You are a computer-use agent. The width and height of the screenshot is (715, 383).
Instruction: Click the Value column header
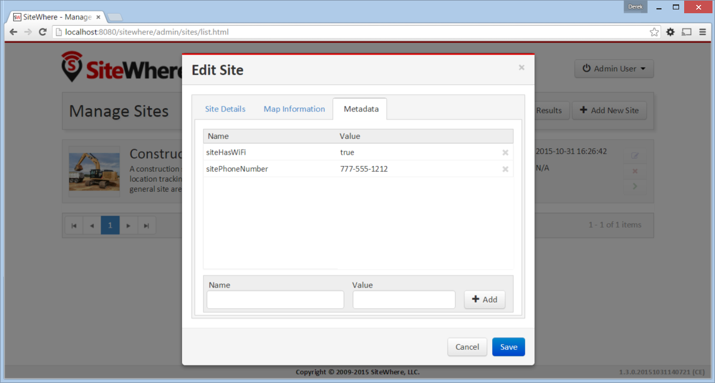point(350,136)
